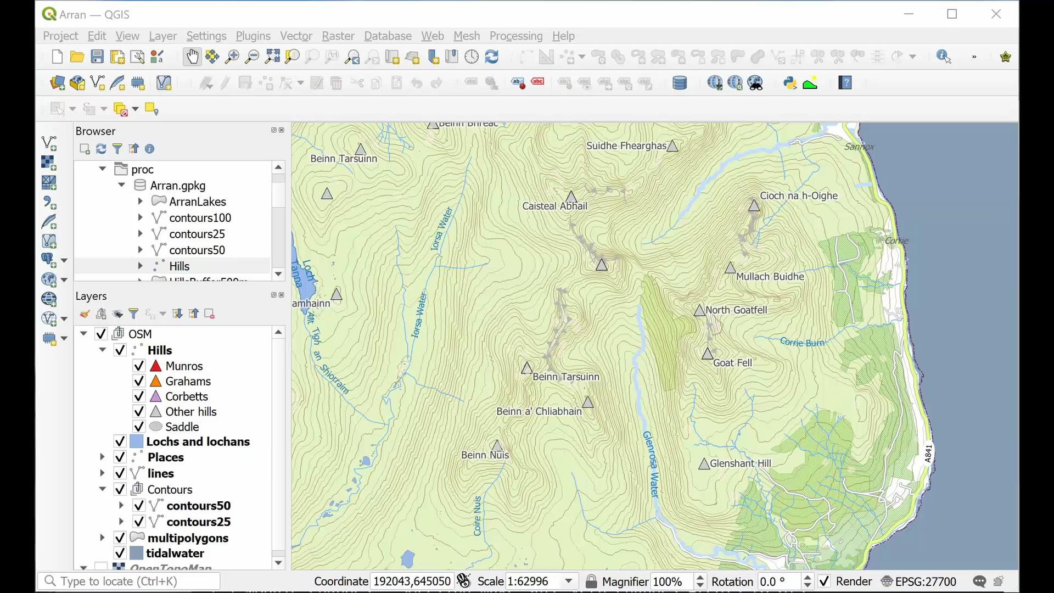Click the locate search field

(x=129, y=580)
